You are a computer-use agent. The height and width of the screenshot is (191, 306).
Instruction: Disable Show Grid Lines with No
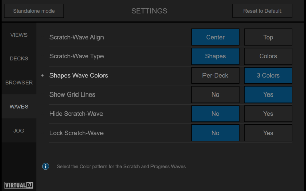(215, 94)
